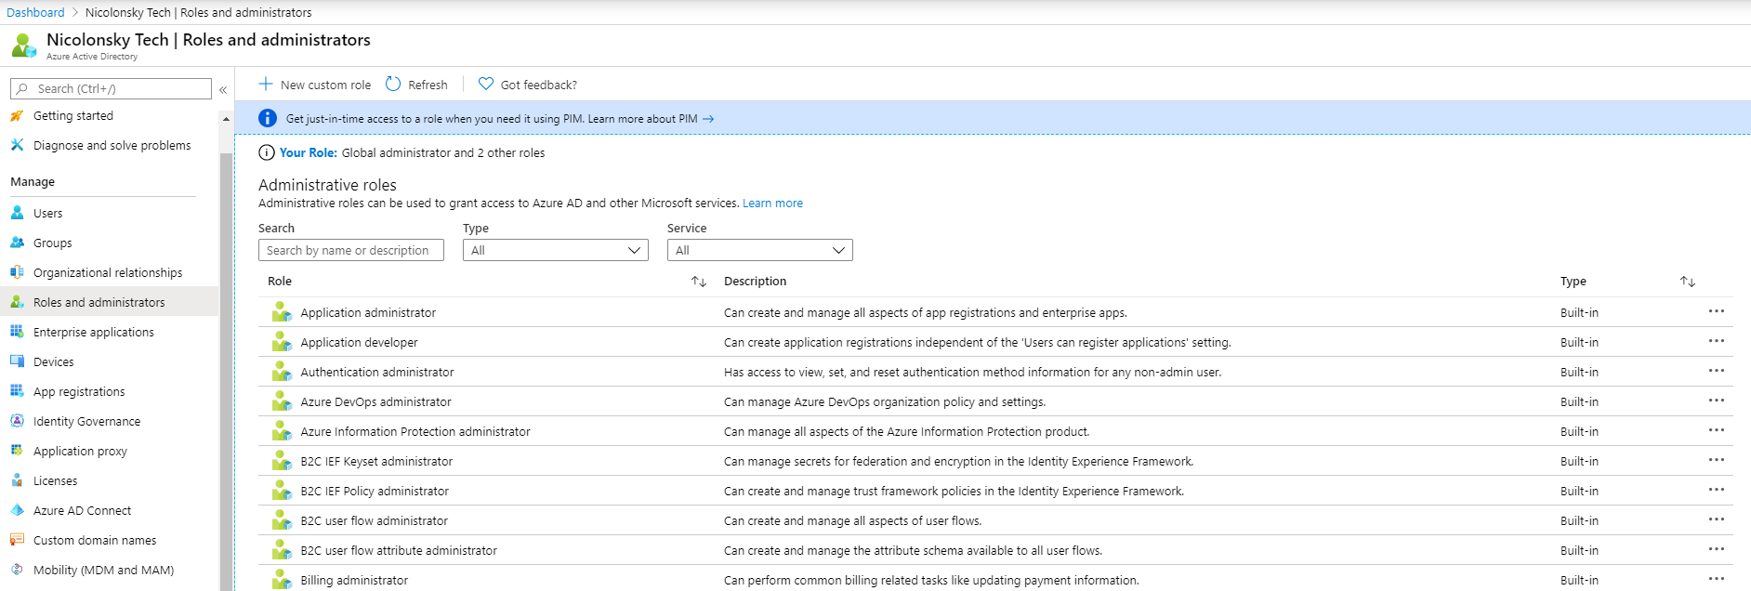Screen dimensions: 1751x591
Task: Click the Enterprise applications grid icon
Action: (x=17, y=332)
